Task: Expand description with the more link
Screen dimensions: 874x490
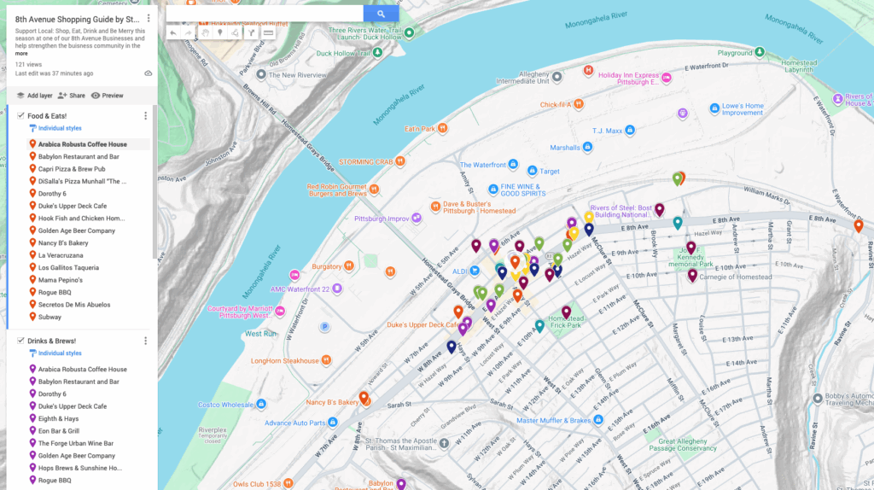Action: point(21,53)
